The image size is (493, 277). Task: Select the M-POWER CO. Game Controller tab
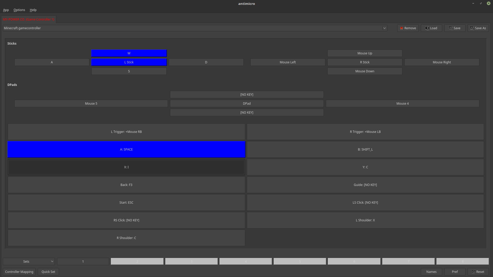click(x=29, y=19)
